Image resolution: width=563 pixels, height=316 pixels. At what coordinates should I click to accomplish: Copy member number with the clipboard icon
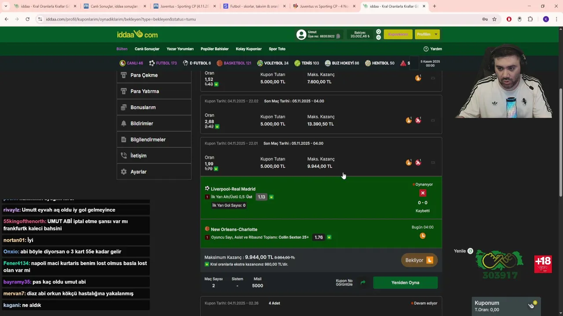(338, 36)
